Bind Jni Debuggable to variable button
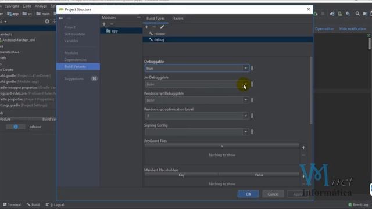The width and height of the screenshot is (372, 209). 252,84
